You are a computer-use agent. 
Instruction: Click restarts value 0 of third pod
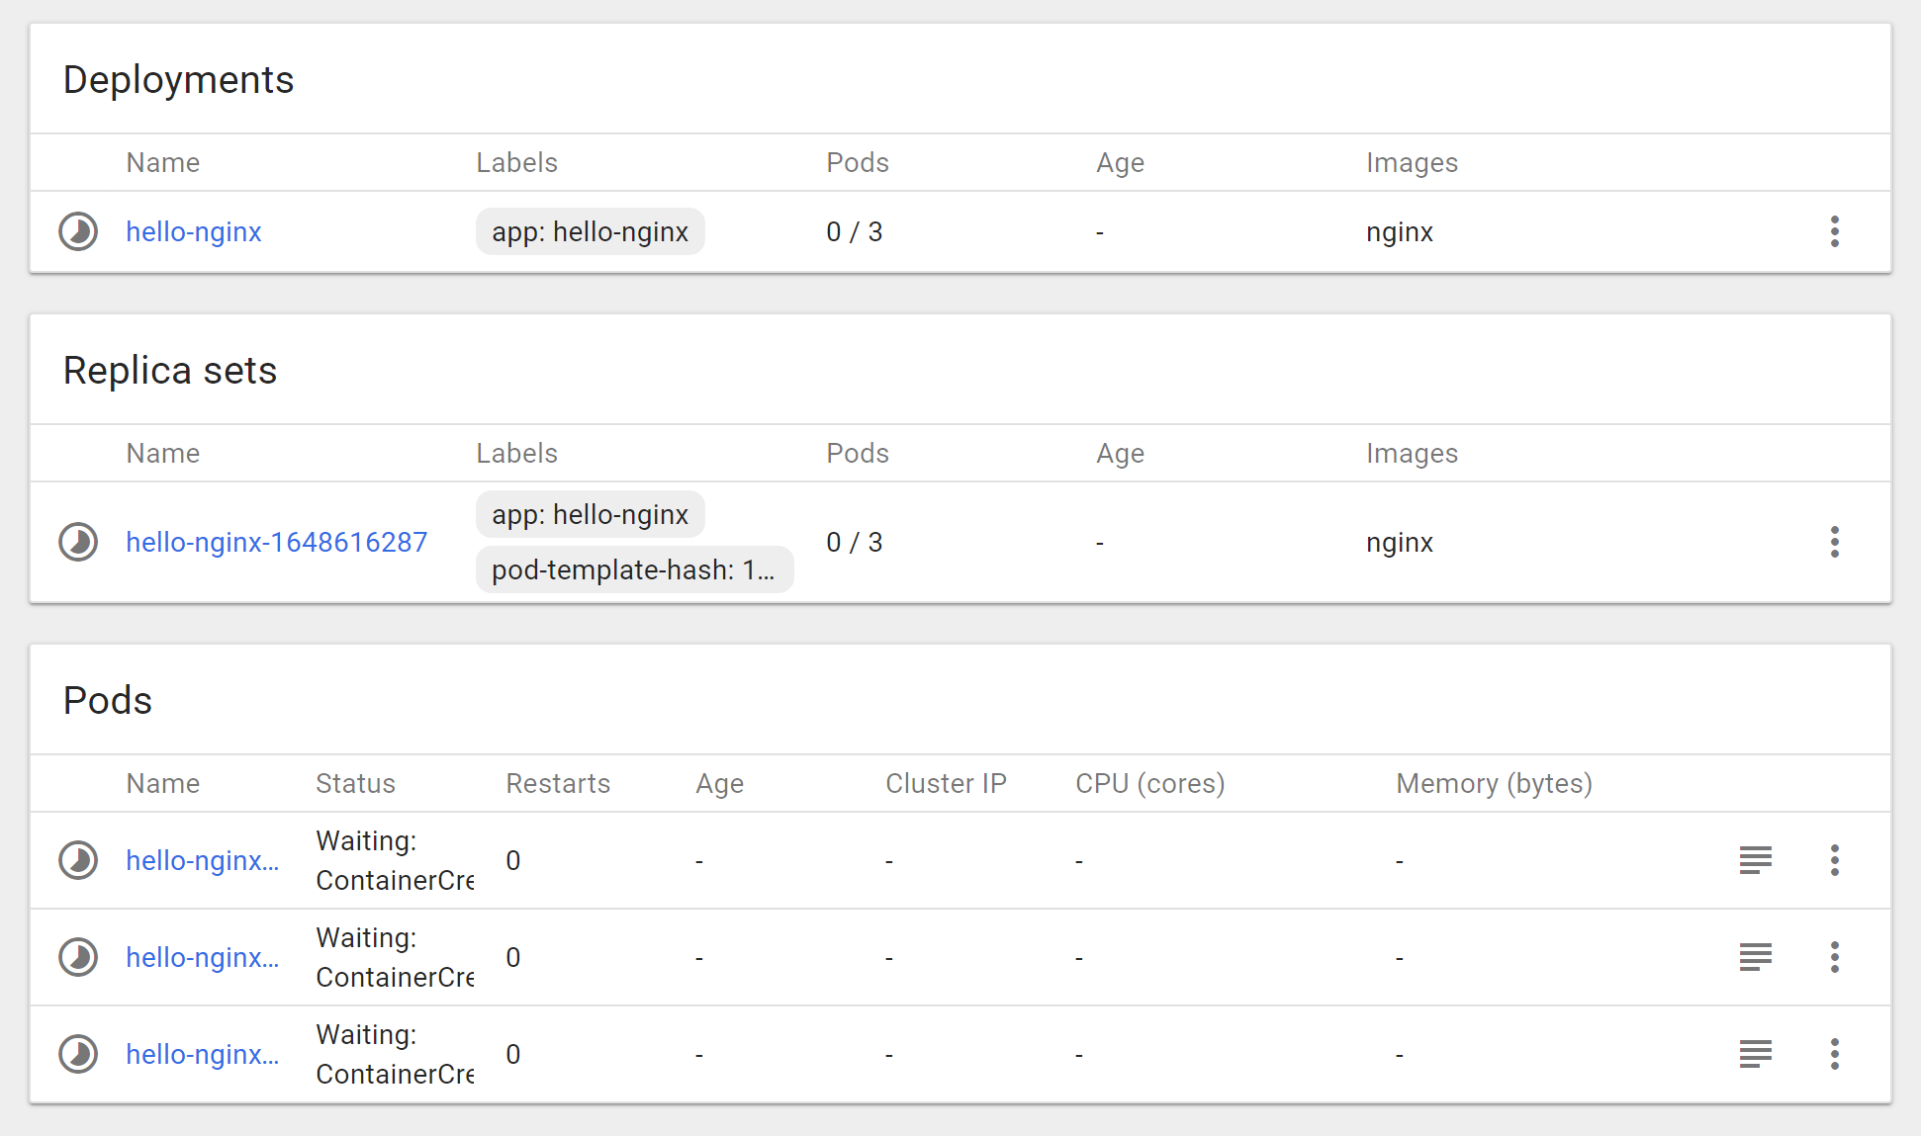(513, 1054)
